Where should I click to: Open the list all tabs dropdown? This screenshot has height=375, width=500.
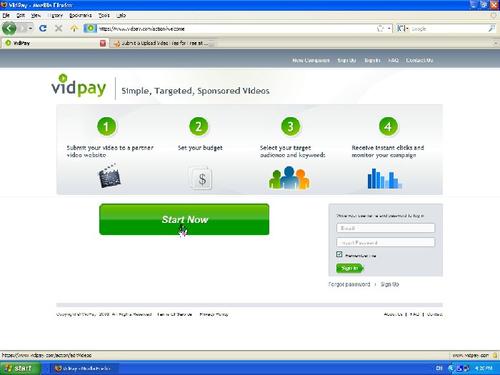[x=495, y=43]
